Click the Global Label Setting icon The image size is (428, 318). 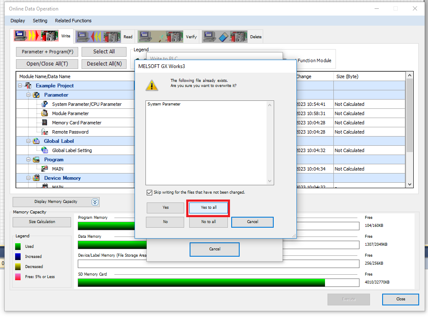[45, 150]
